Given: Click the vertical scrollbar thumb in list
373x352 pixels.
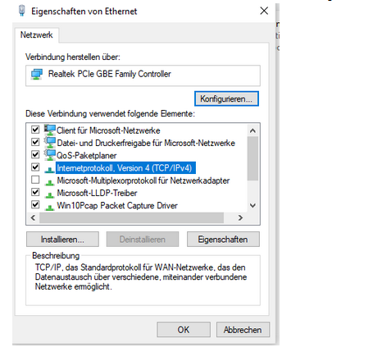Looking at the screenshot, I should point(253,158).
